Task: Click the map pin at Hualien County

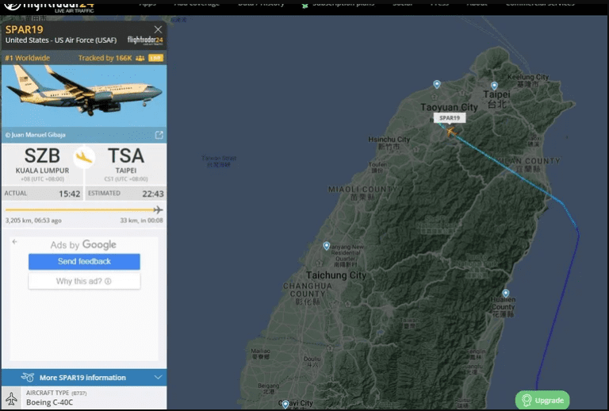Action: [x=505, y=293]
